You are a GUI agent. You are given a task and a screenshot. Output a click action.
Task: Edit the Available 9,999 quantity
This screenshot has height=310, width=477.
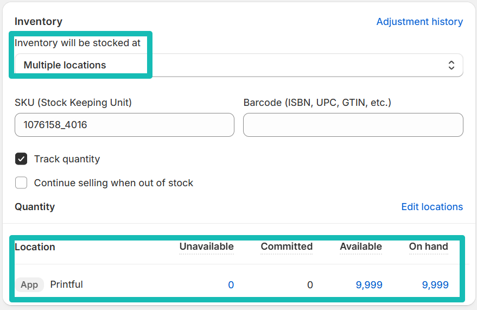(x=369, y=285)
